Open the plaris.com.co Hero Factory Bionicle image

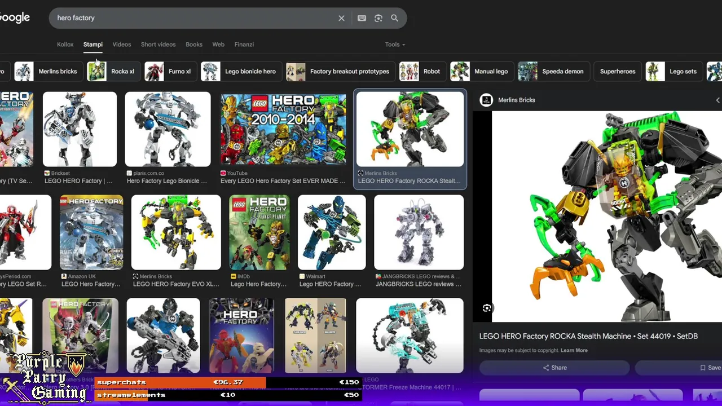[168, 129]
